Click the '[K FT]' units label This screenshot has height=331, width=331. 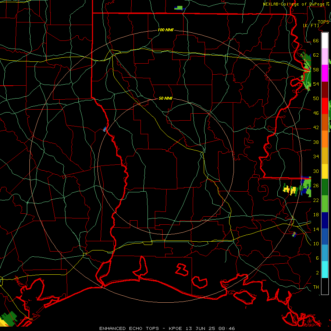tap(311, 25)
